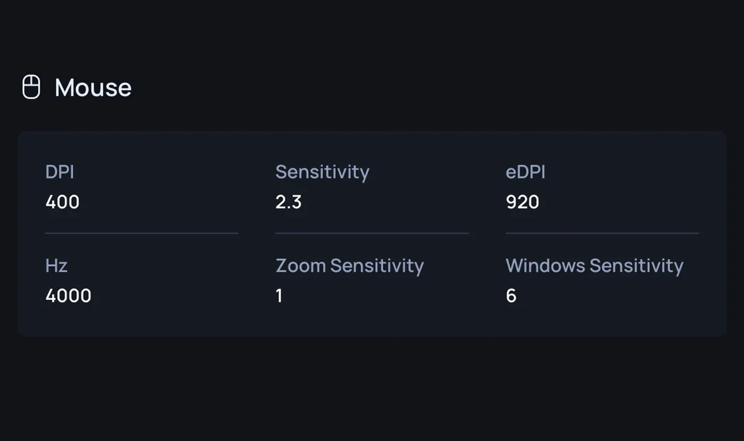
Task: Select the eDPI label
Action: [x=526, y=172]
